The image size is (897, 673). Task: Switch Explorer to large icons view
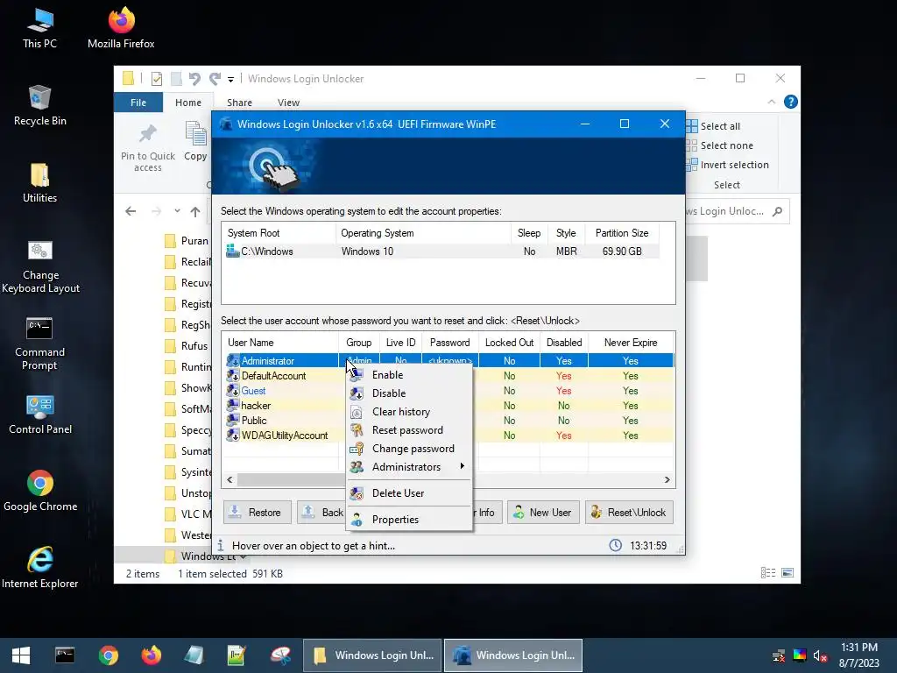click(x=788, y=573)
